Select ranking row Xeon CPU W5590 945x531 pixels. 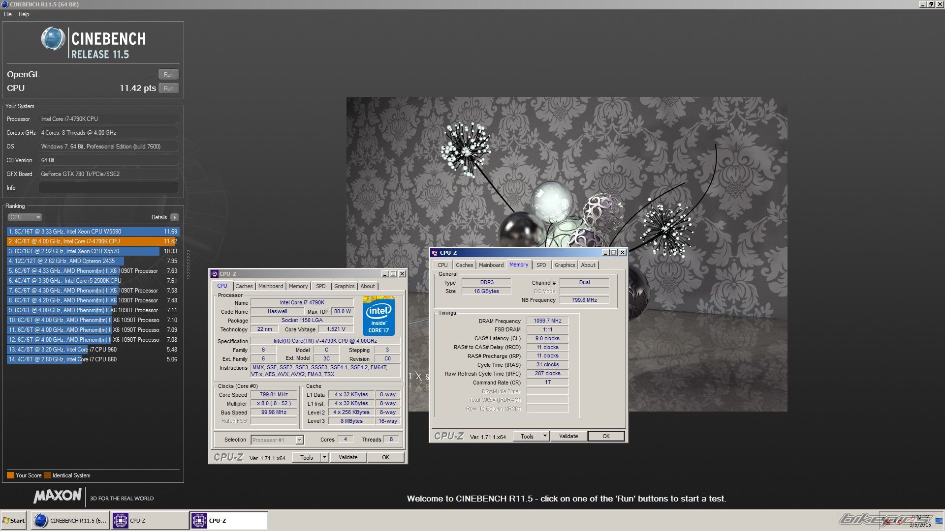(93, 232)
